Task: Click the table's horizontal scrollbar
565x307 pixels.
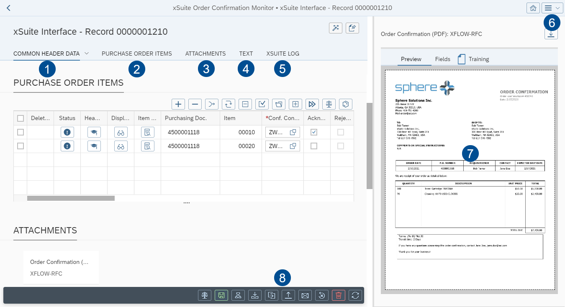Action: 71,198
